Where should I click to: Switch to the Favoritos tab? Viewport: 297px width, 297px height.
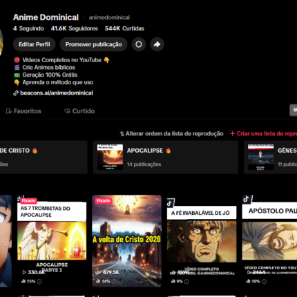[x=23, y=111]
